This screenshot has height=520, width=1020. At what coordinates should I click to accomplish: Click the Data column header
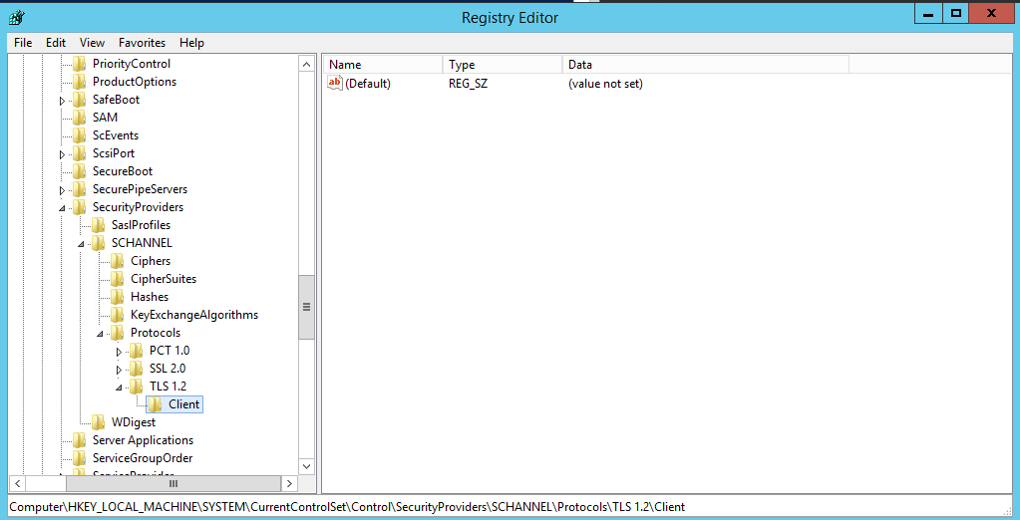coord(704,65)
